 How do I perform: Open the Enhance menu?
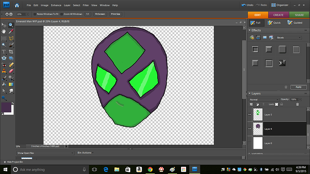click(x=56, y=5)
